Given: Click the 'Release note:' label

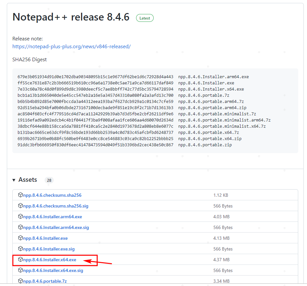Looking at the screenshot, I should (x=27, y=39).
